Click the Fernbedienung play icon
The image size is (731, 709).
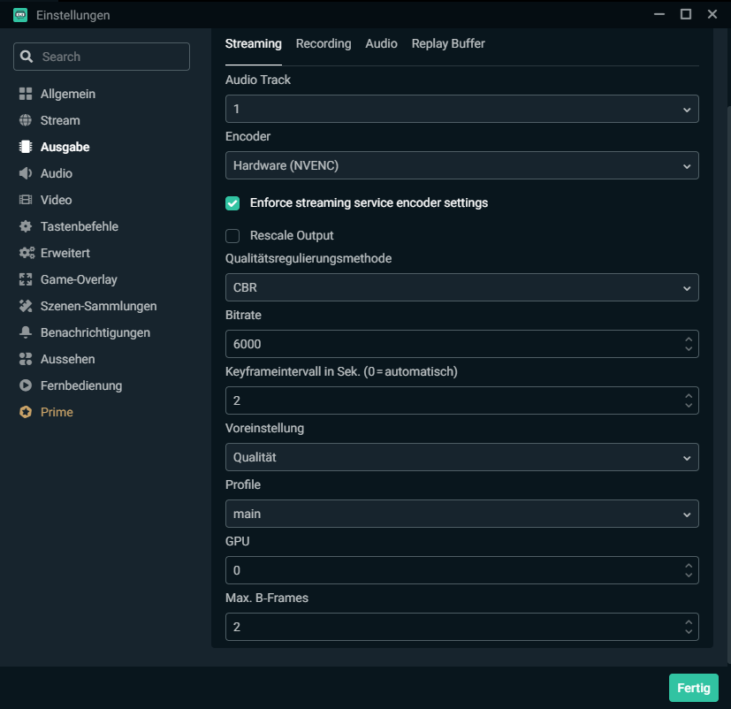(26, 385)
